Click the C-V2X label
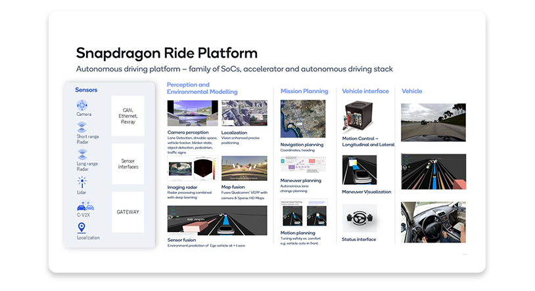 click(x=83, y=215)
